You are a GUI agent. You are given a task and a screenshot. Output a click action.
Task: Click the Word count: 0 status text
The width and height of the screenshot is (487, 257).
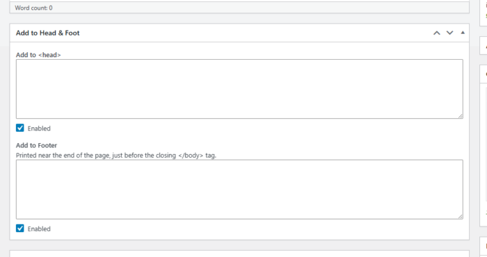pos(33,8)
